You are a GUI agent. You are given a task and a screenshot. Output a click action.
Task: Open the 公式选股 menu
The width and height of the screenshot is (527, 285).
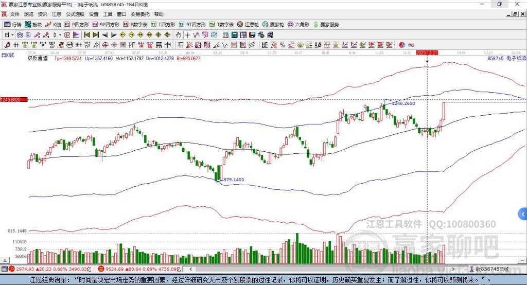click(x=75, y=14)
